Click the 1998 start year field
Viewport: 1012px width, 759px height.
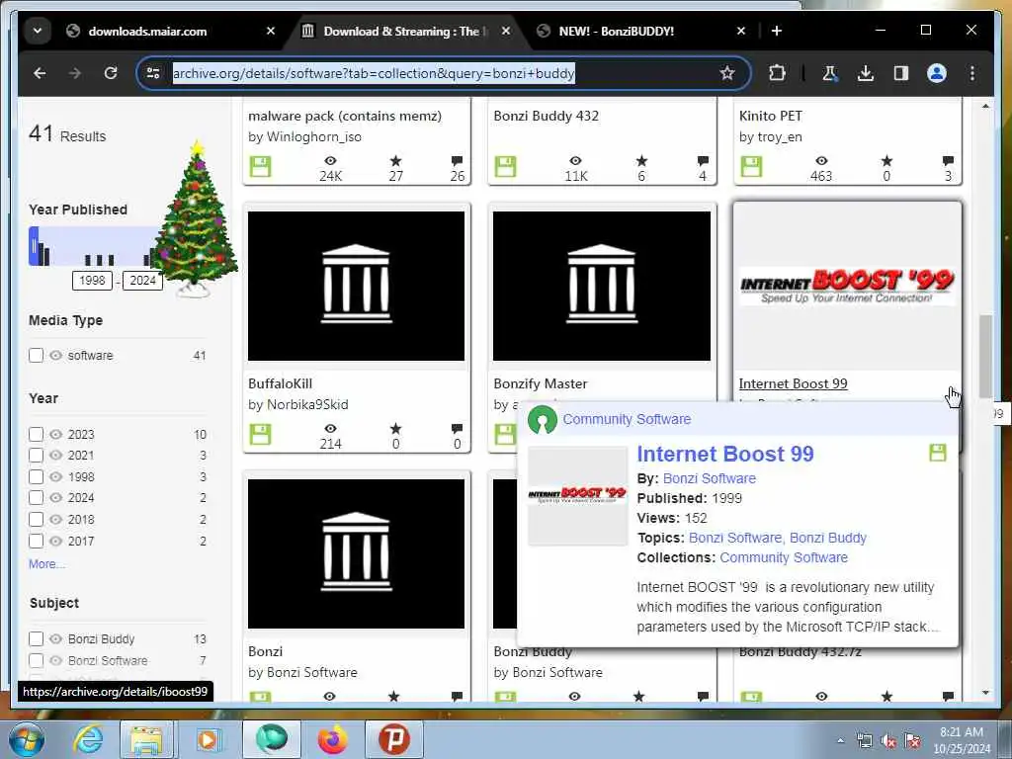click(92, 280)
